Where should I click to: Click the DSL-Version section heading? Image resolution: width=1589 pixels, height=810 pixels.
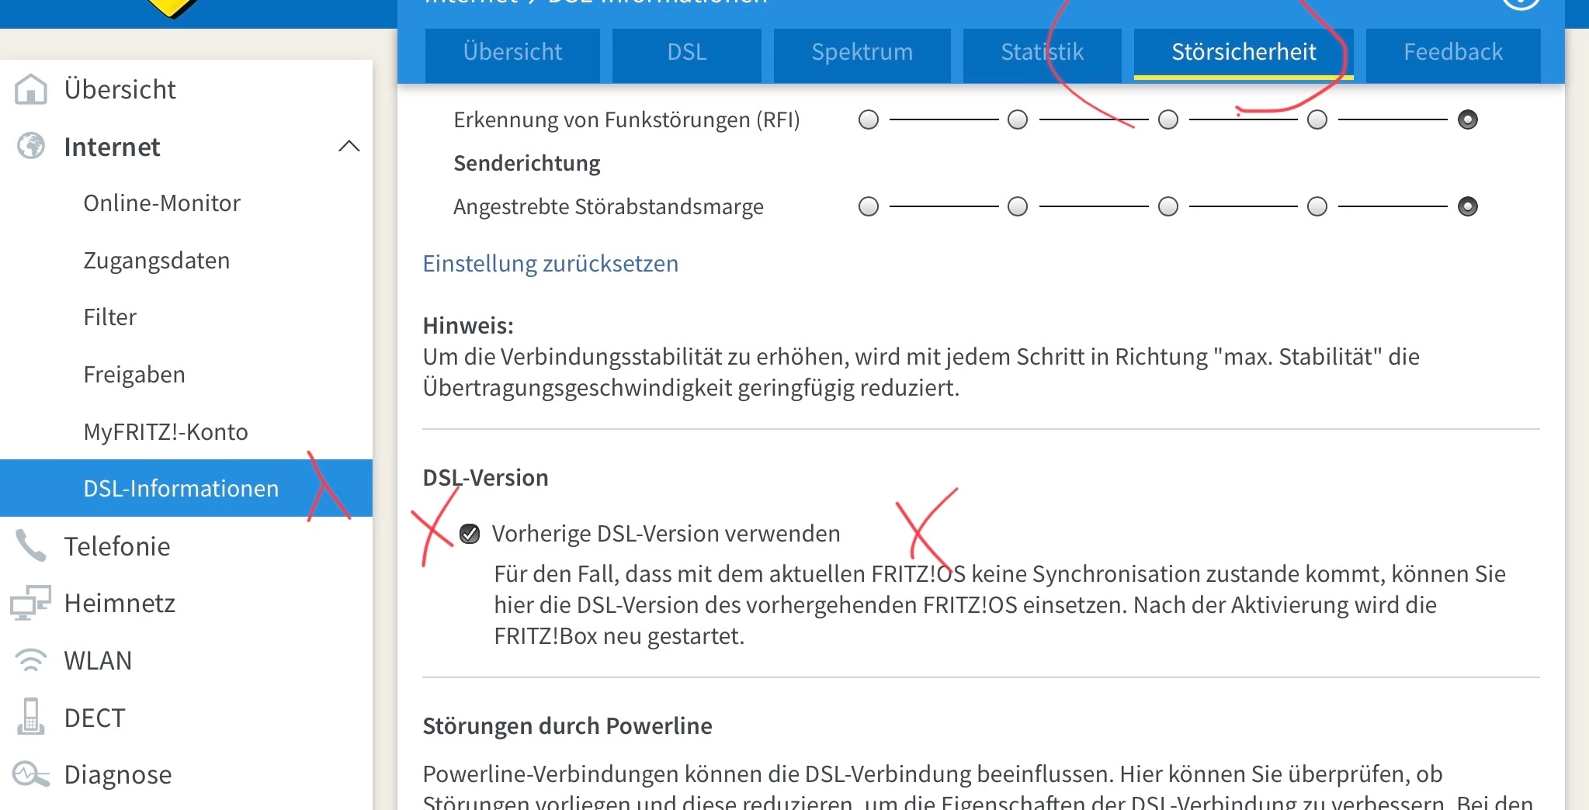coord(486,478)
